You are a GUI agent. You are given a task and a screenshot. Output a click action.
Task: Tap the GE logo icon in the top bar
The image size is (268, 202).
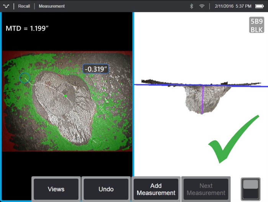6,6
